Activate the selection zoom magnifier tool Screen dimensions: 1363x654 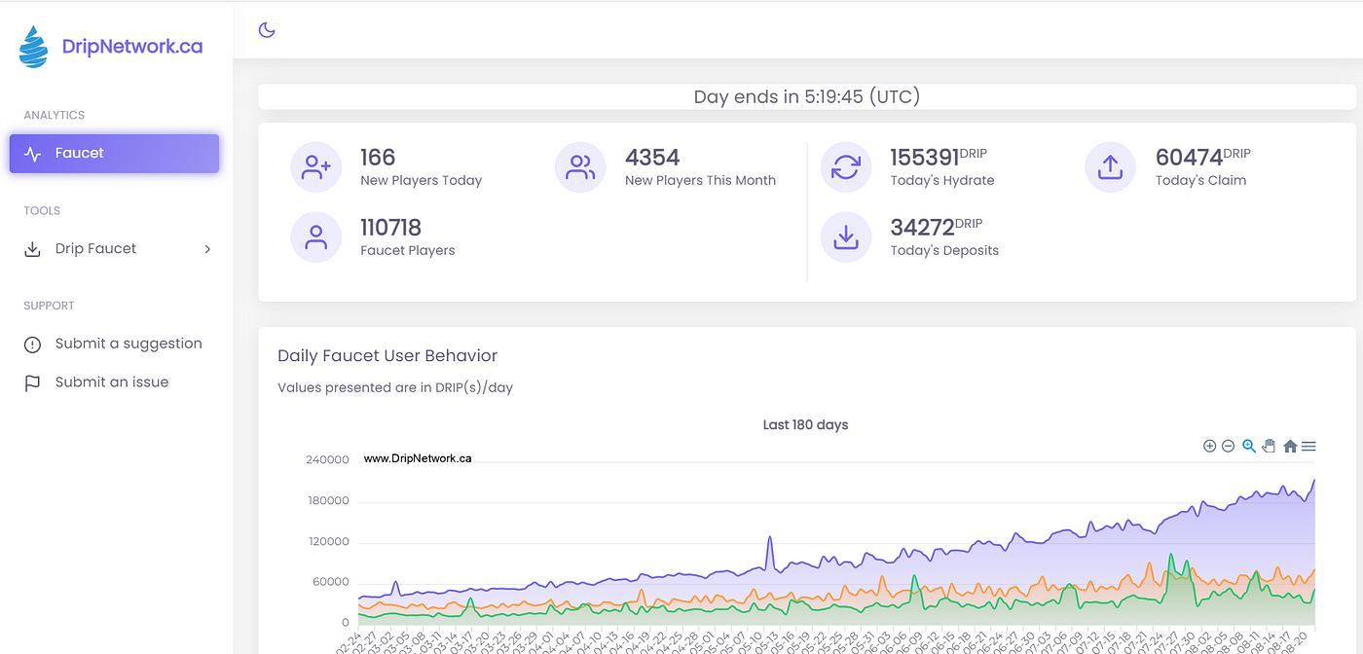click(x=1249, y=446)
